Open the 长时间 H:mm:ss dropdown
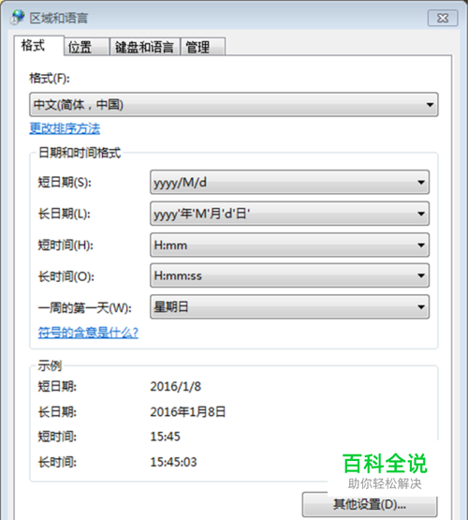 pos(290,275)
